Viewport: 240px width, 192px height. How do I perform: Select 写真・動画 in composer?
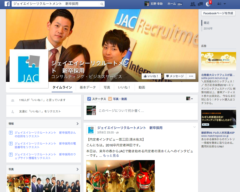pos(120,99)
